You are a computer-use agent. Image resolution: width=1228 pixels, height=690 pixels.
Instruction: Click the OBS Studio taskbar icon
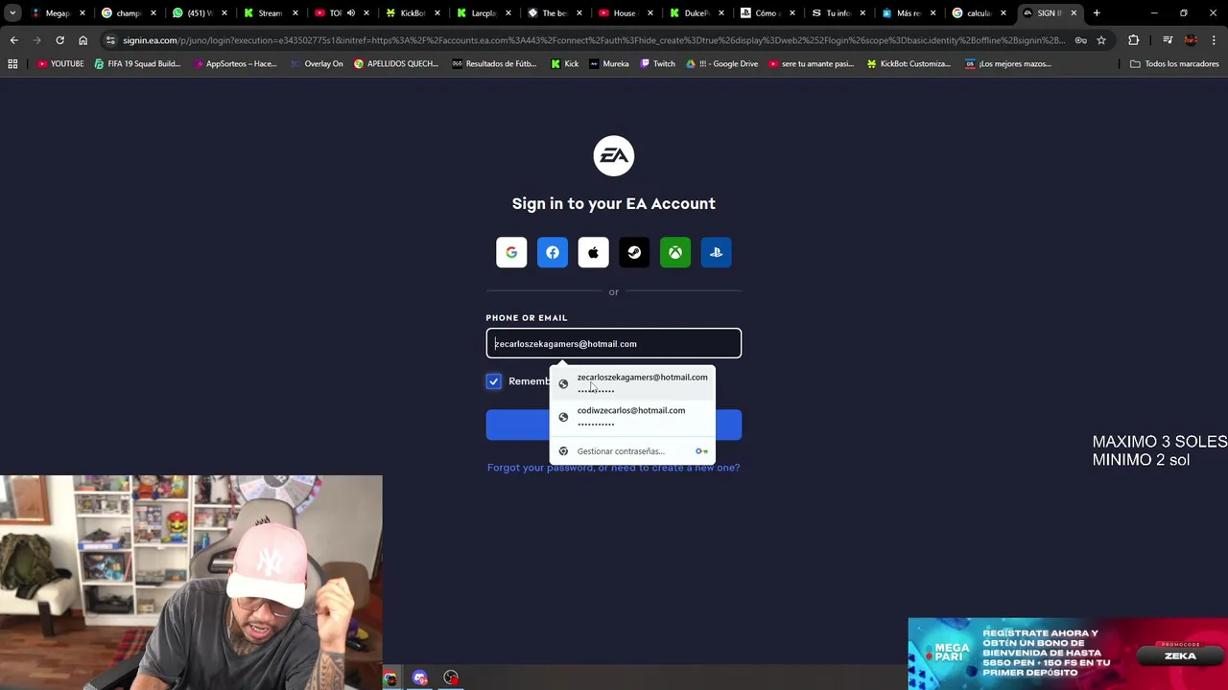coord(451,678)
